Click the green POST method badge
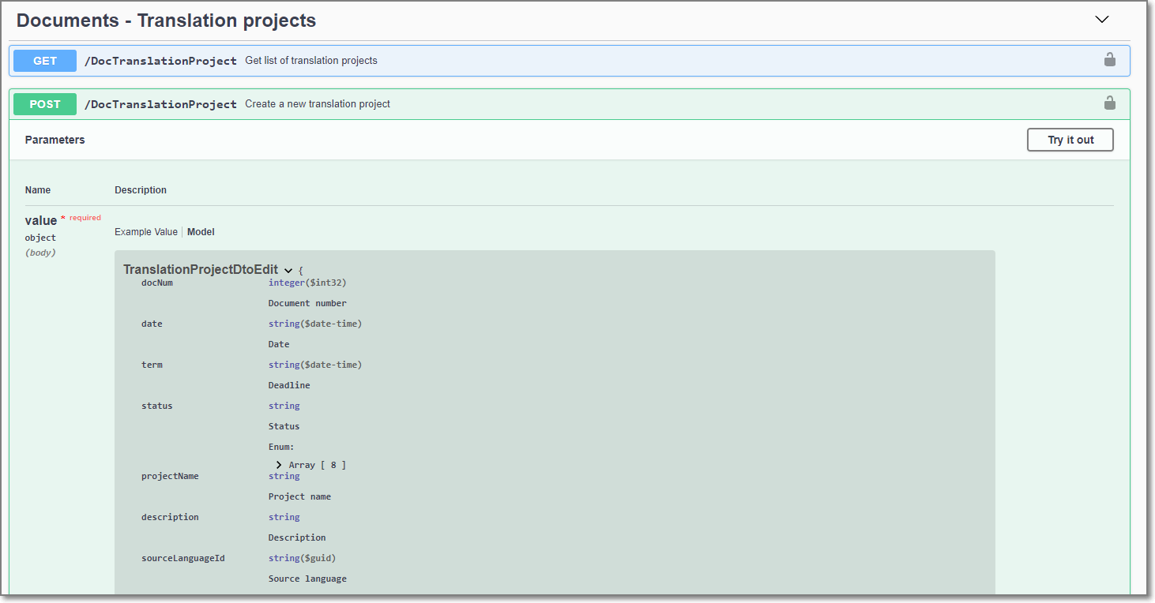 coord(45,104)
